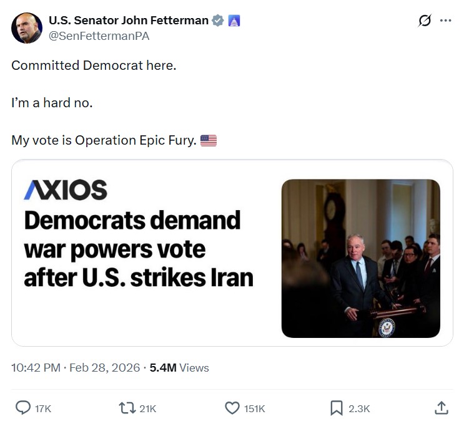
Task: Repost this tweet using the retweet icon
Action: point(127,408)
